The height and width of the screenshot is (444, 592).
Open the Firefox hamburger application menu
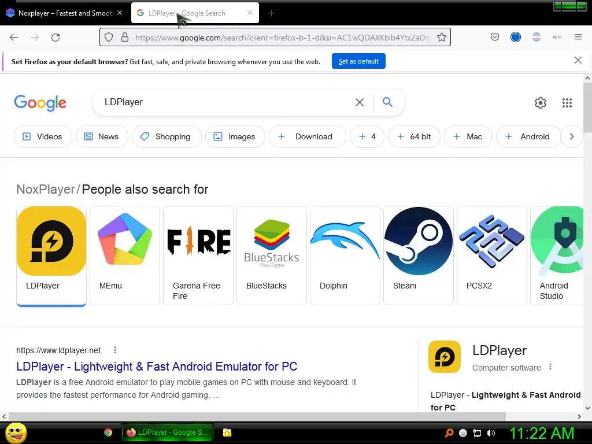pos(578,37)
